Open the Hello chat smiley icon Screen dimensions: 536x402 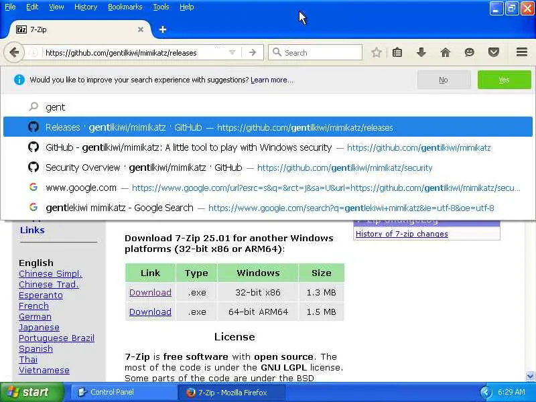(470, 53)
